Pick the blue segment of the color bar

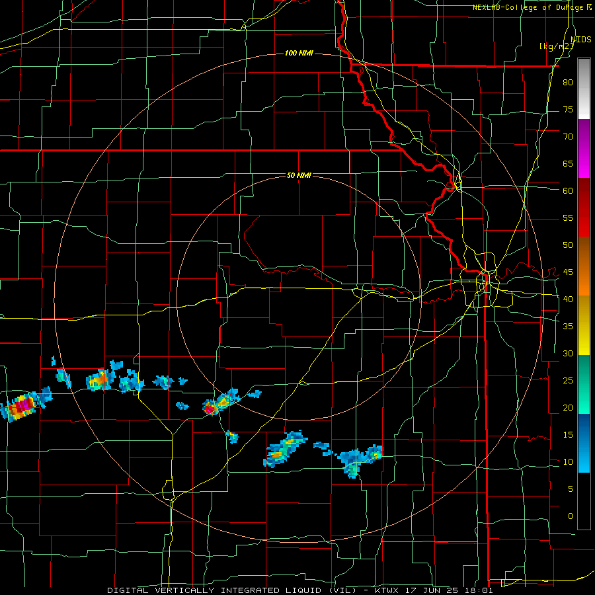point(584,443)
